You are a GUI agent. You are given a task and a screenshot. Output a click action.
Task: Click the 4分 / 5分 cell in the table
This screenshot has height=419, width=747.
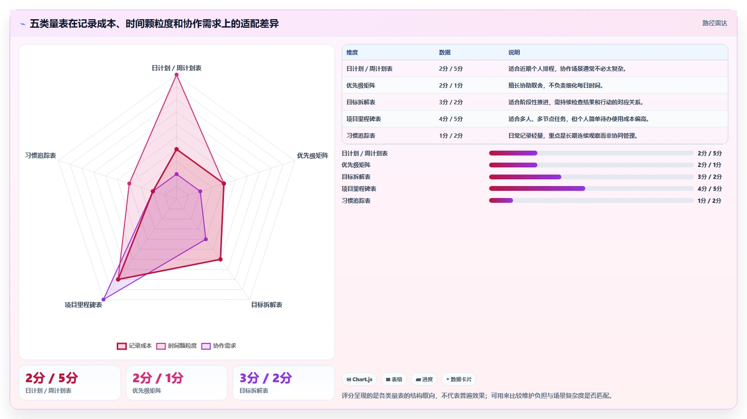(451, 119)
